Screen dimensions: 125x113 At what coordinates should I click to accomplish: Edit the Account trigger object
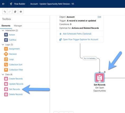[99, 17]
